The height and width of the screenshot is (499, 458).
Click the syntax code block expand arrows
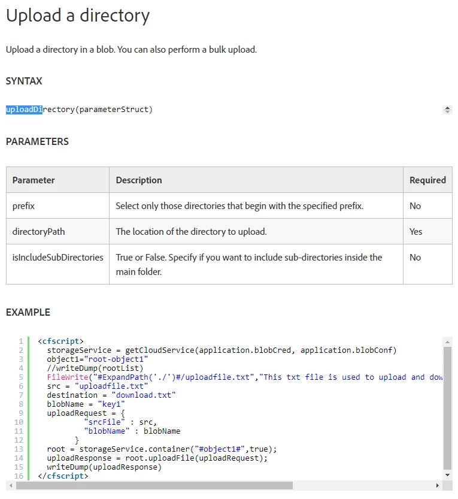(x=447, y=110)
